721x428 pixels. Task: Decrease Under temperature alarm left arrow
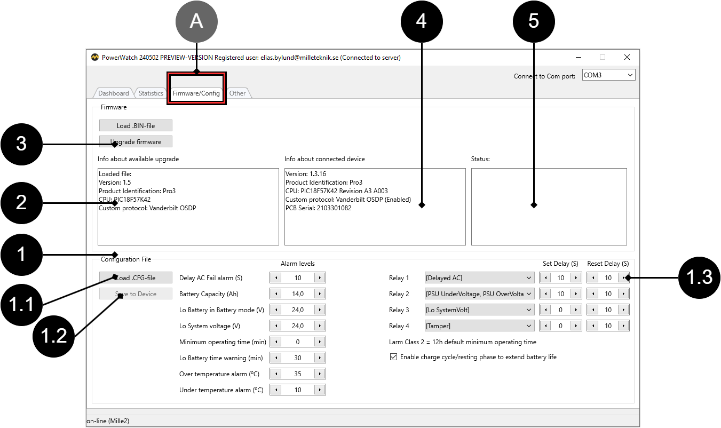[276, 390]
